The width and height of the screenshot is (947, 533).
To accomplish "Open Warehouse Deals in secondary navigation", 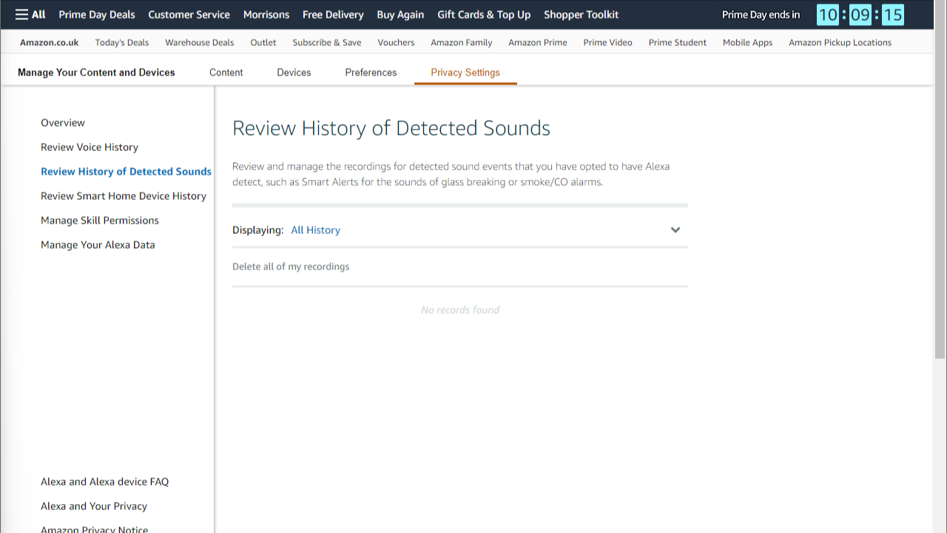I will [199, 43].
